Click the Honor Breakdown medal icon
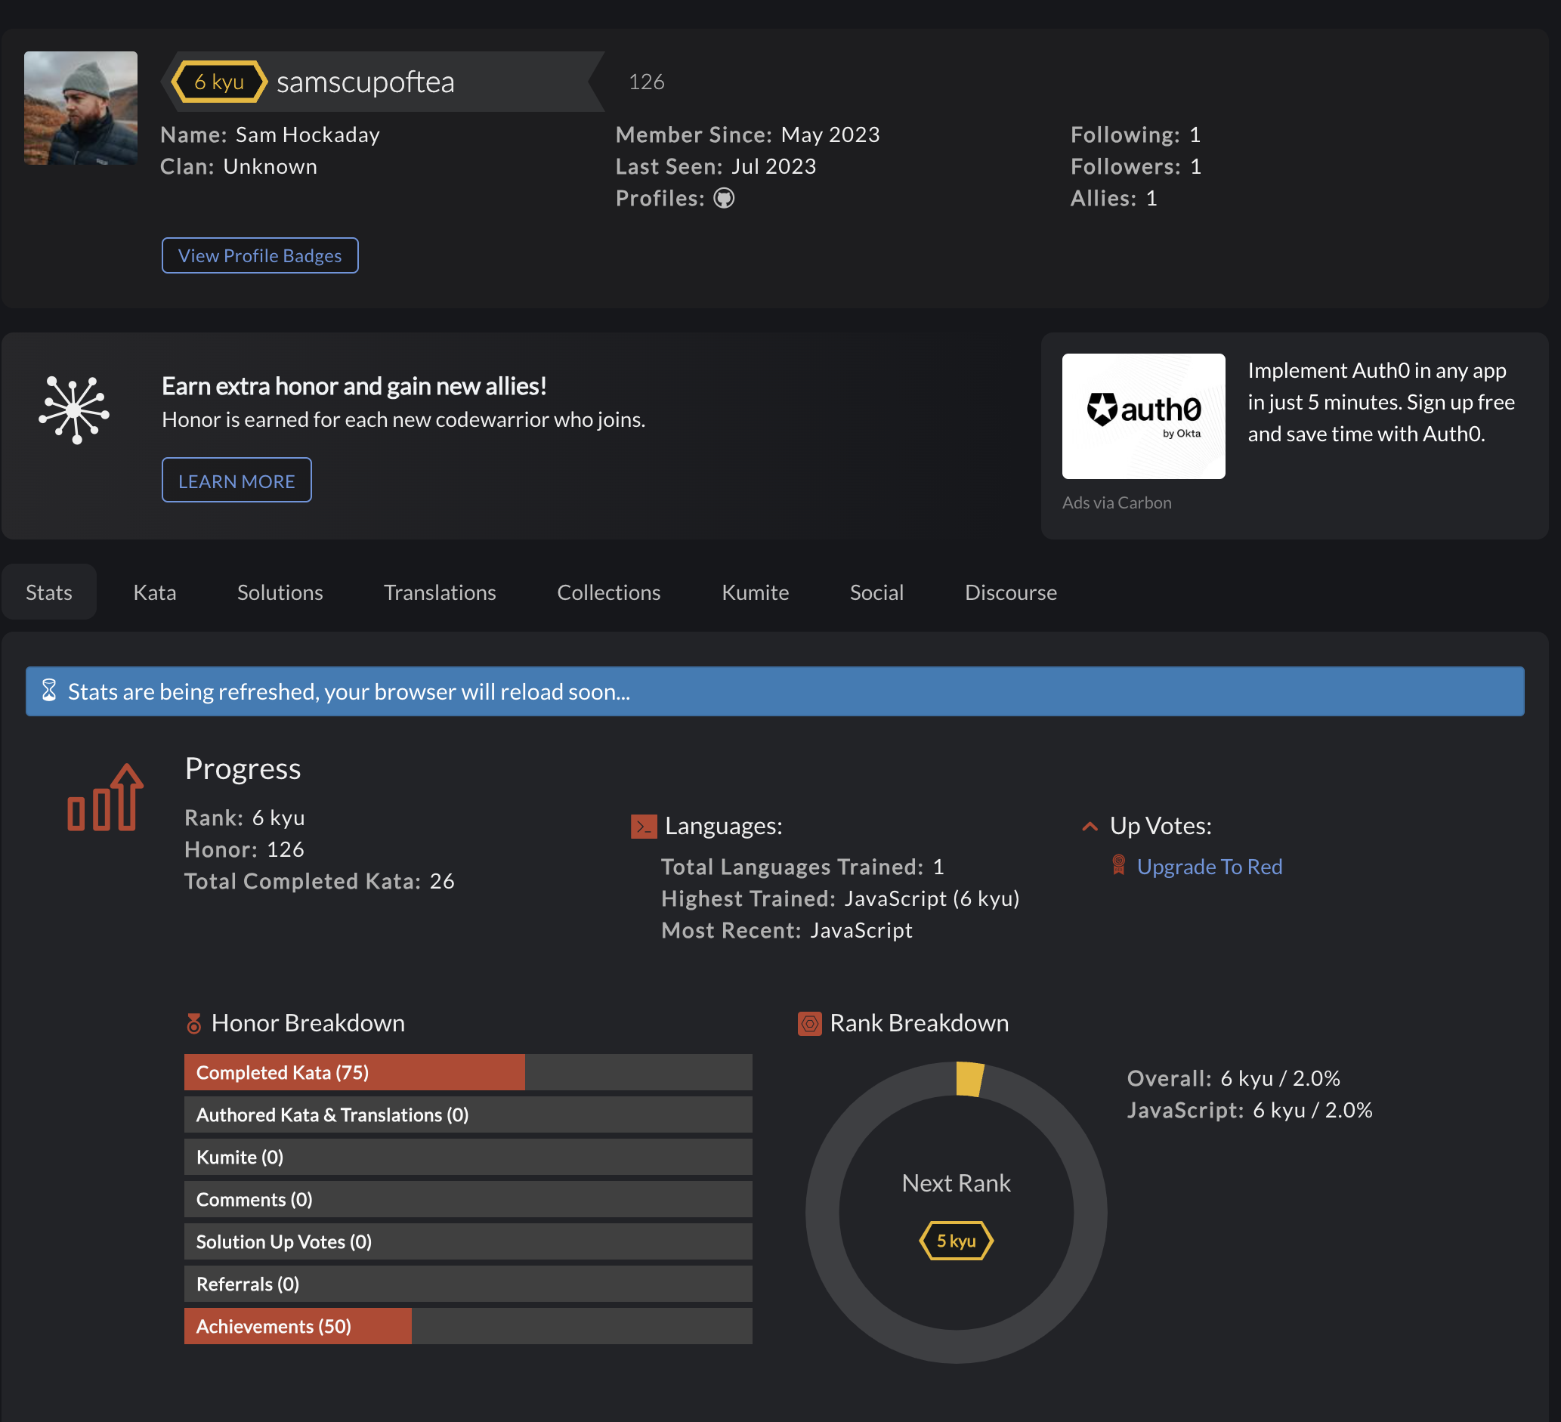 pyautogui.click(x=193, y=1024)
